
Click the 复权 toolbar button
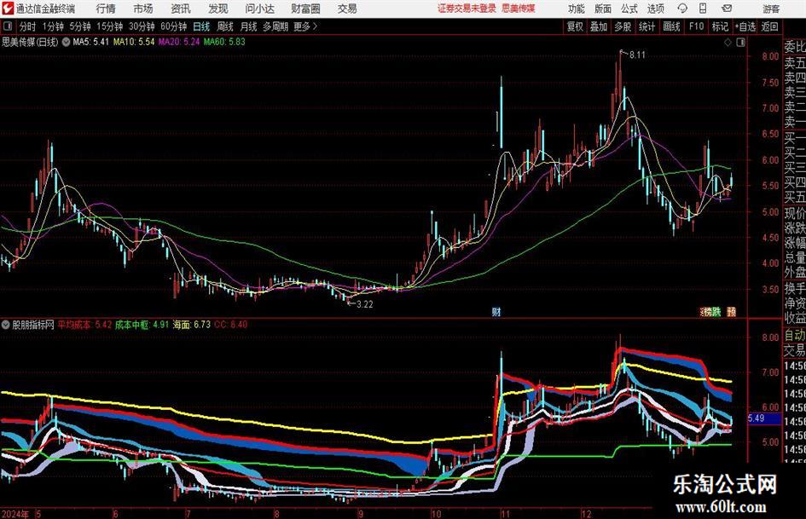(575, 26)
